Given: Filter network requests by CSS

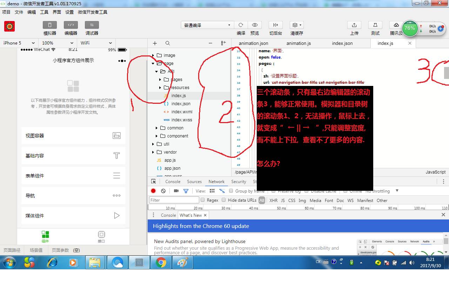Looking at the screenshot, I should point(292,200).
